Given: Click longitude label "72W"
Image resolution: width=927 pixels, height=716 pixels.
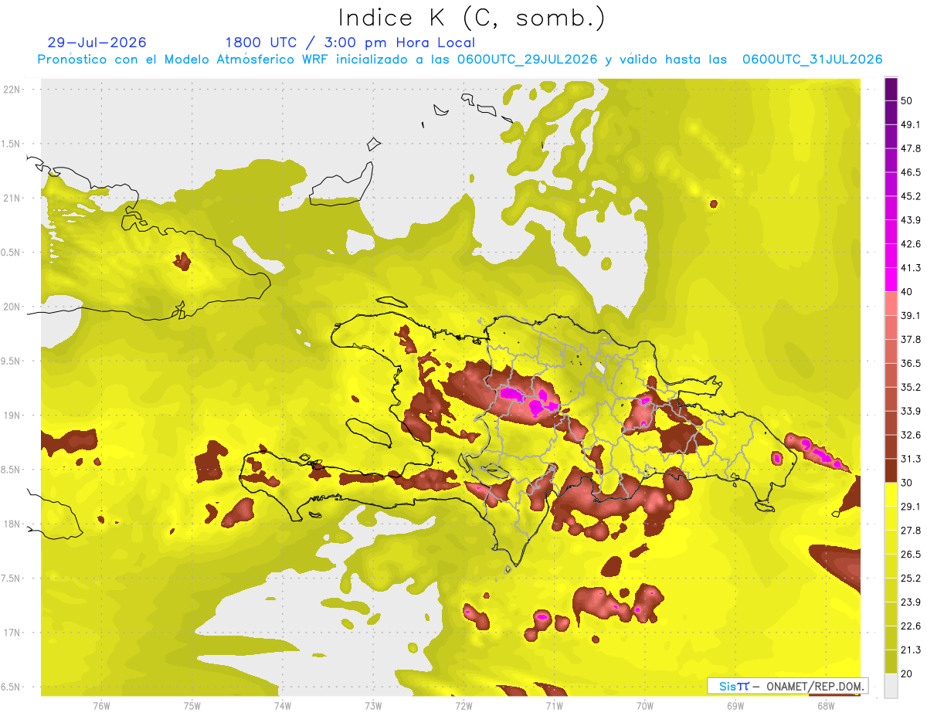Looking at the screenshot, I should (x=463, y=706).
